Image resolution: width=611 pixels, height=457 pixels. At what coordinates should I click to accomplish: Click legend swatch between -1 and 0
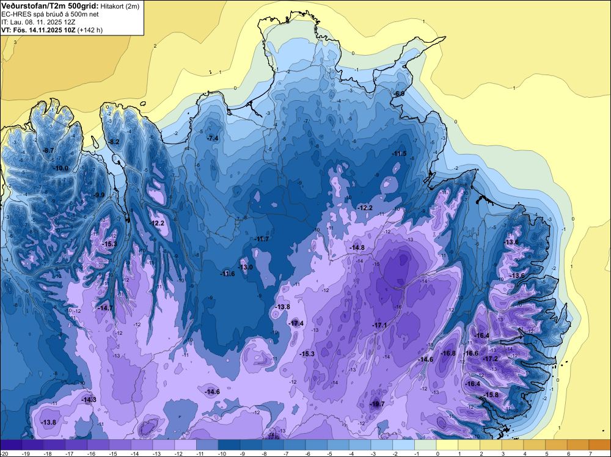click(425, 445)
